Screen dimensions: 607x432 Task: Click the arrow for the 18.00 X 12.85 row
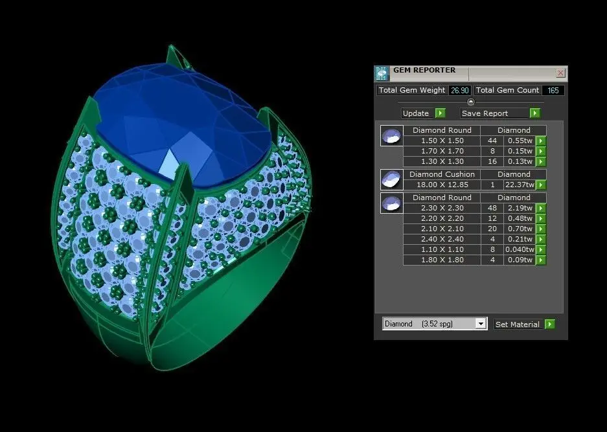(x=541, y=185)
